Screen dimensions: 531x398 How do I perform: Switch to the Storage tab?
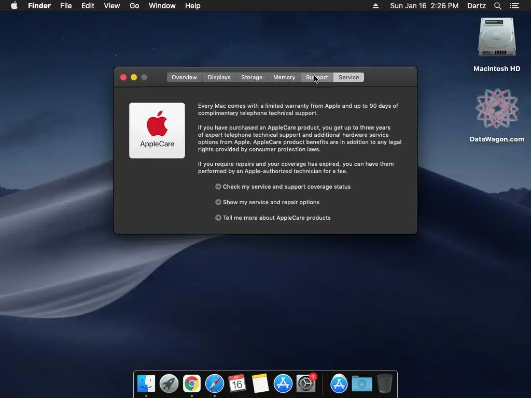251,77
